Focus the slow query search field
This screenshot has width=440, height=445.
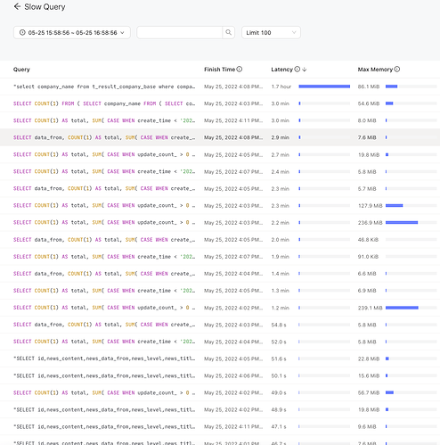pos(179,32)
